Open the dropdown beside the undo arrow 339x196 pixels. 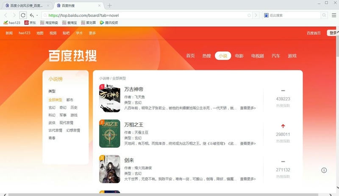(x=37, y=15)
